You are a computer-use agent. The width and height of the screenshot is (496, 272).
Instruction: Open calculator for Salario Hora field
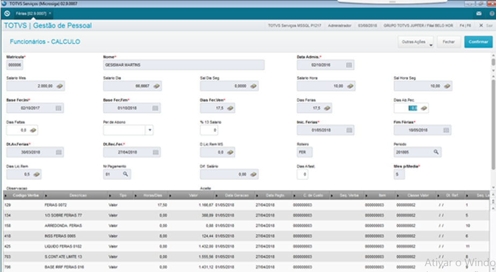[x=350, y=86]
